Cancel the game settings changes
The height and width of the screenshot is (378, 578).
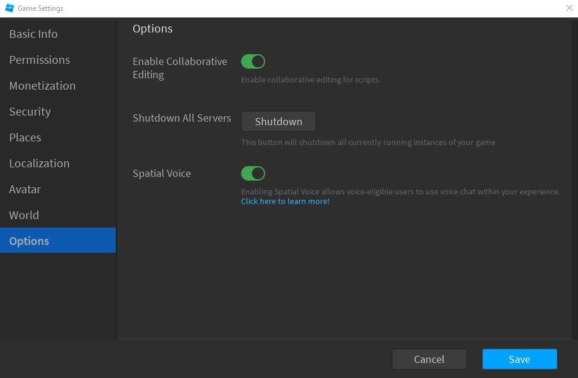(x=429, y=359)
